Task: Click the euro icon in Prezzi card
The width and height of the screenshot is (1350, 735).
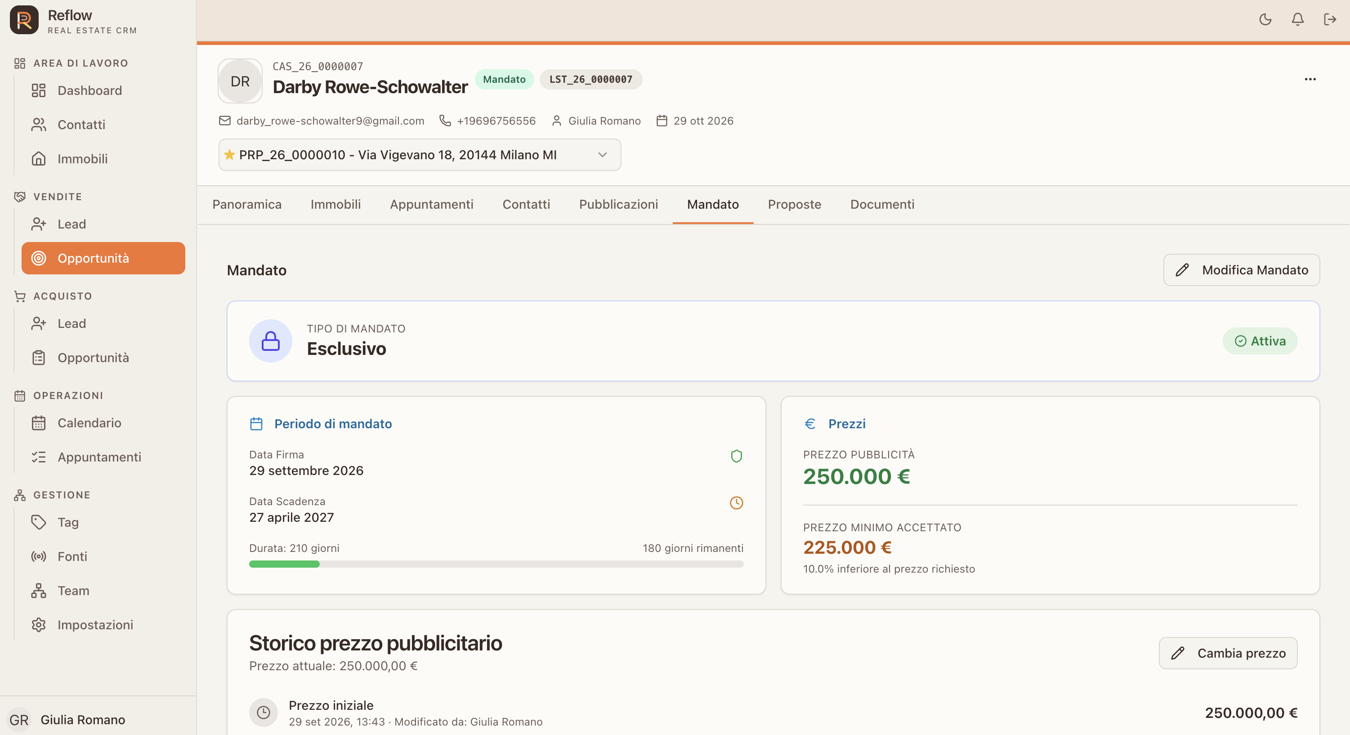Action: [x=810, y=424]
